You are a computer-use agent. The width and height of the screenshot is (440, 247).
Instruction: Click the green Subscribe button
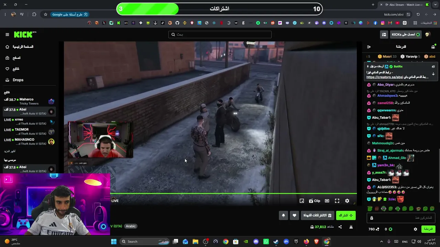coord(346,215)
